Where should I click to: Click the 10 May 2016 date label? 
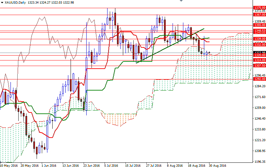click(x=9, y=165)
